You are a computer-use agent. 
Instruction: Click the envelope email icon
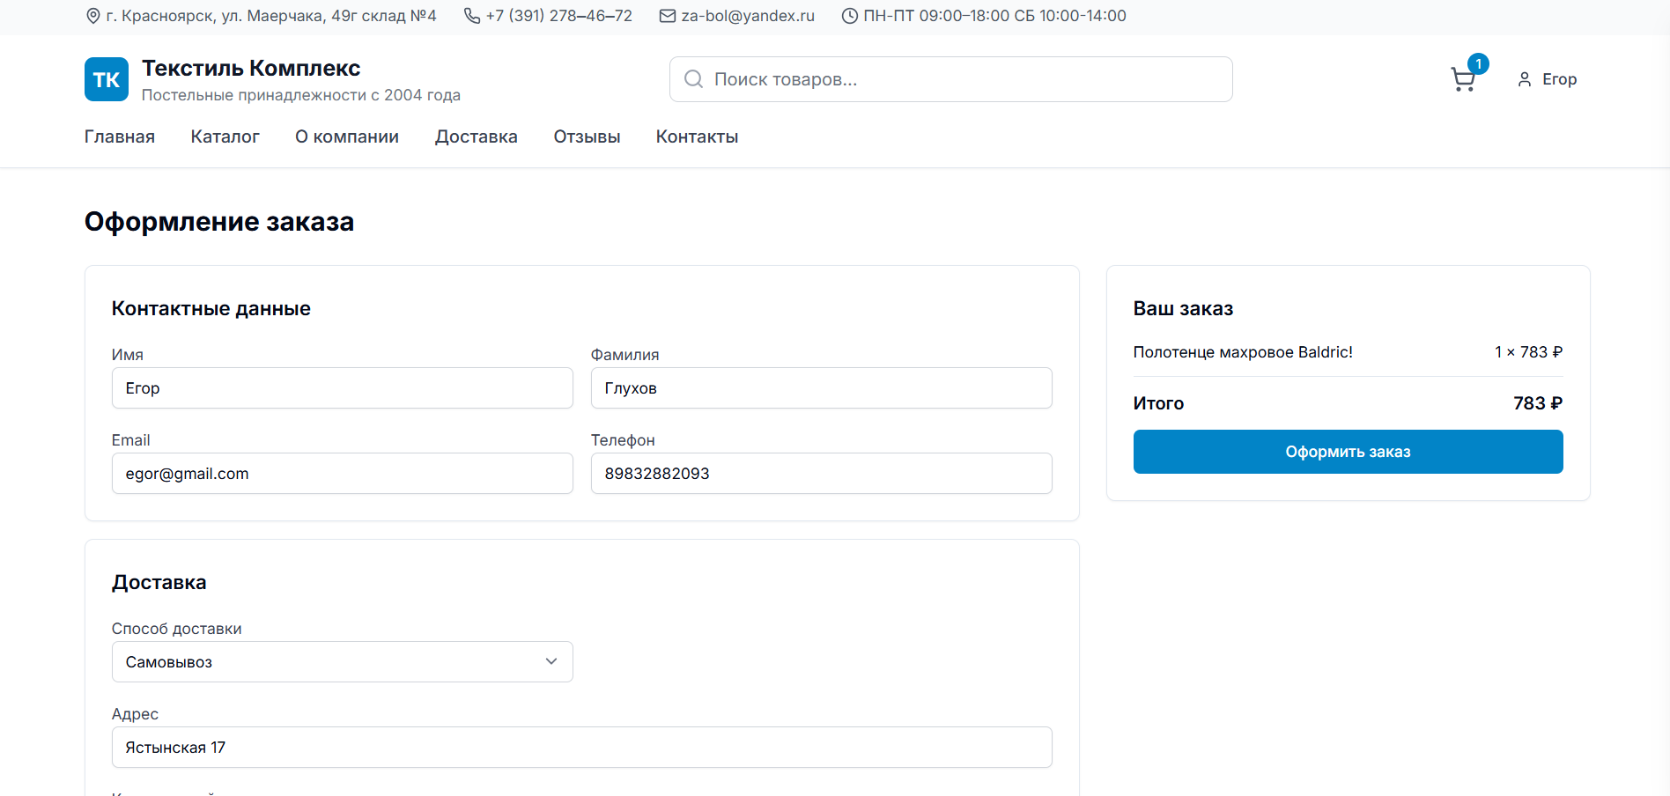668,16
